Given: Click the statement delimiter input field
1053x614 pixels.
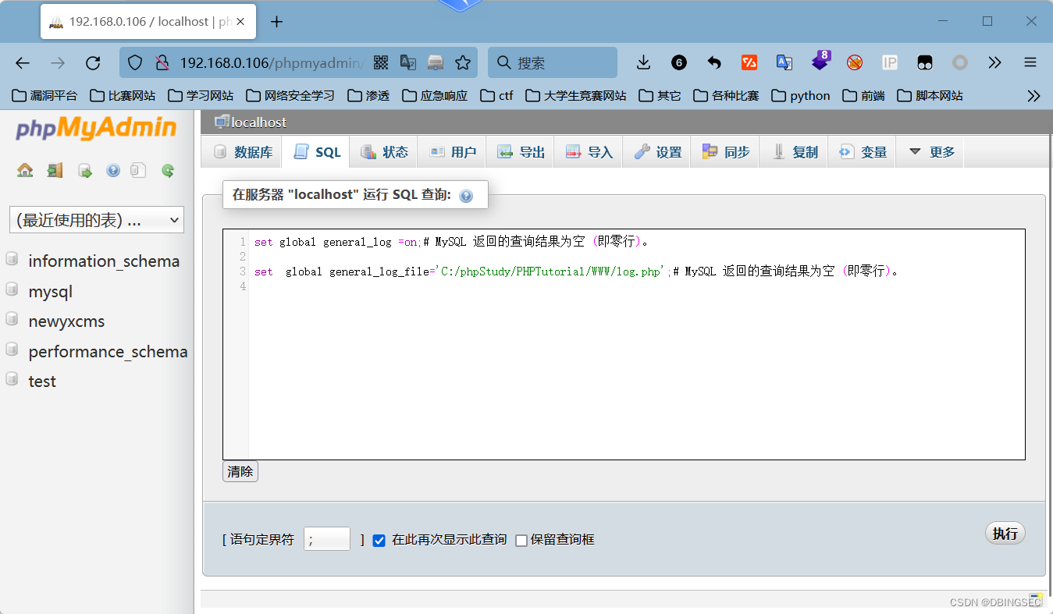Looking at the screenshot, I should [x=327, y=538].
